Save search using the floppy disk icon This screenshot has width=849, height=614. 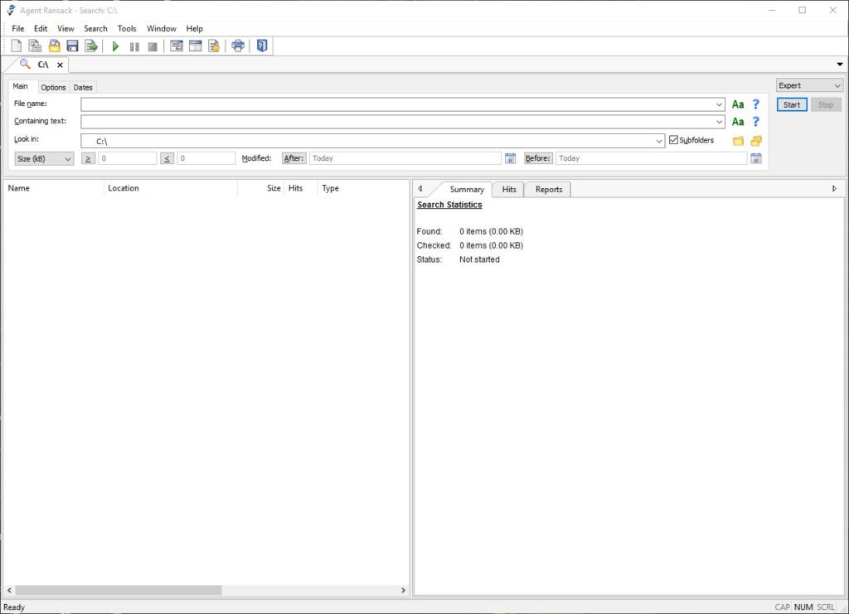point(73,46)
